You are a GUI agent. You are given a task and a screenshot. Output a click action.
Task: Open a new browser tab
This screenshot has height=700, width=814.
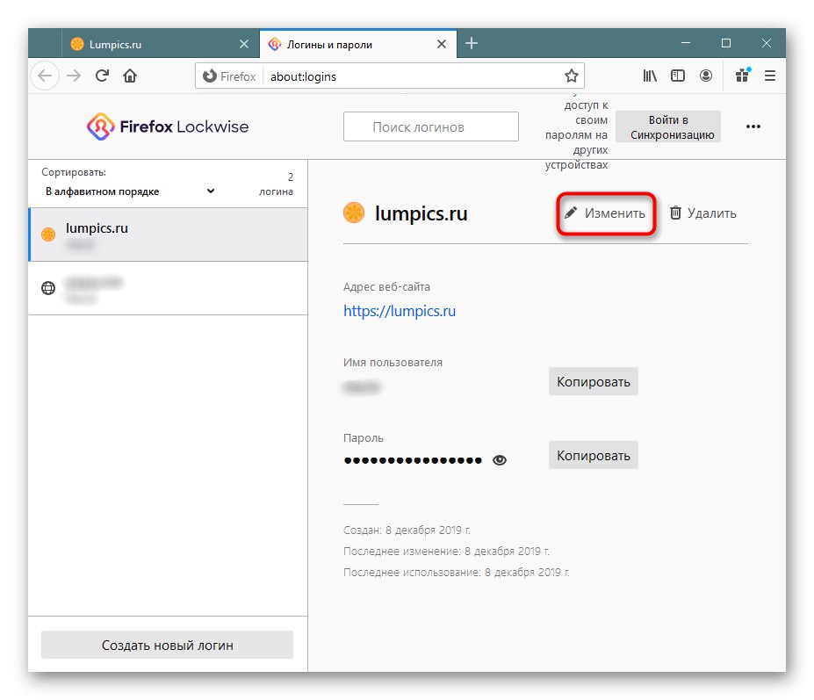[472, 43]
